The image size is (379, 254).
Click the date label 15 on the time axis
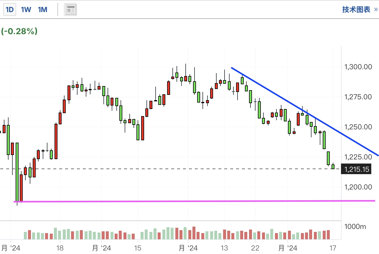pos(138,248)
